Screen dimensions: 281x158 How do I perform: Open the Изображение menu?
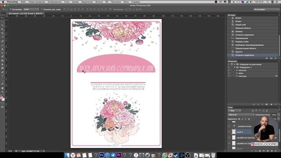tap(54, 2)
